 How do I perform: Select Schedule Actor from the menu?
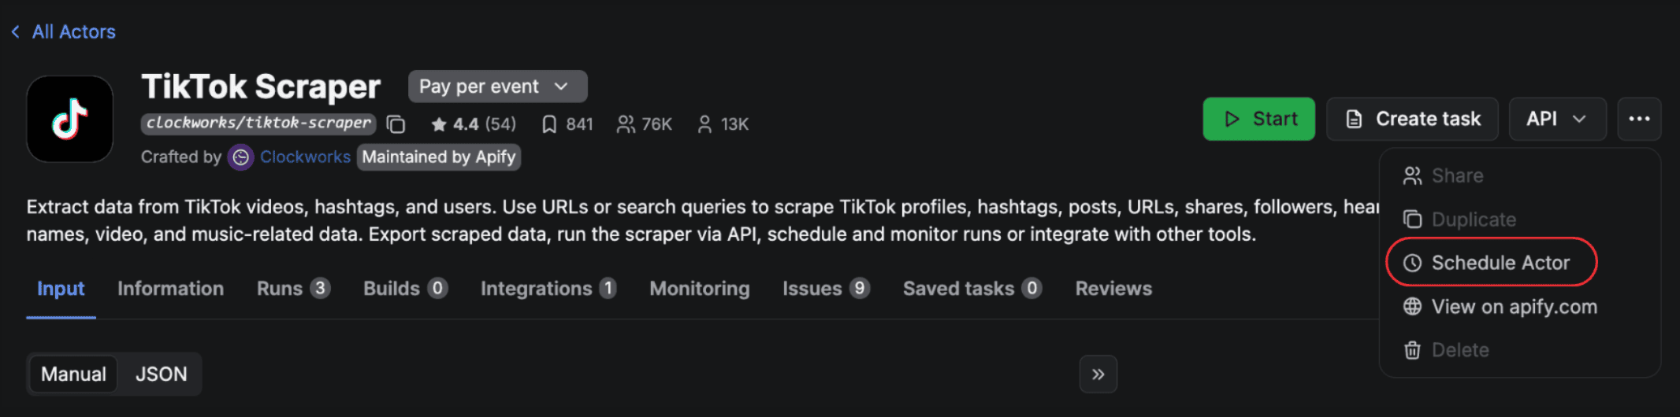pyautogui.click(x=1500, y=263)
